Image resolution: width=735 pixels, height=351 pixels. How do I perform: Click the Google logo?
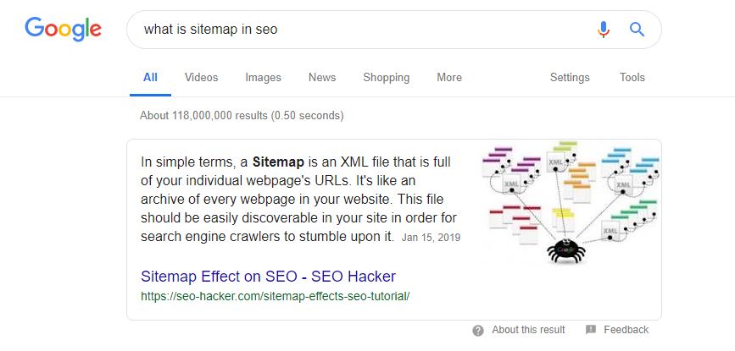pyautogui.click(x=63, y=29)
